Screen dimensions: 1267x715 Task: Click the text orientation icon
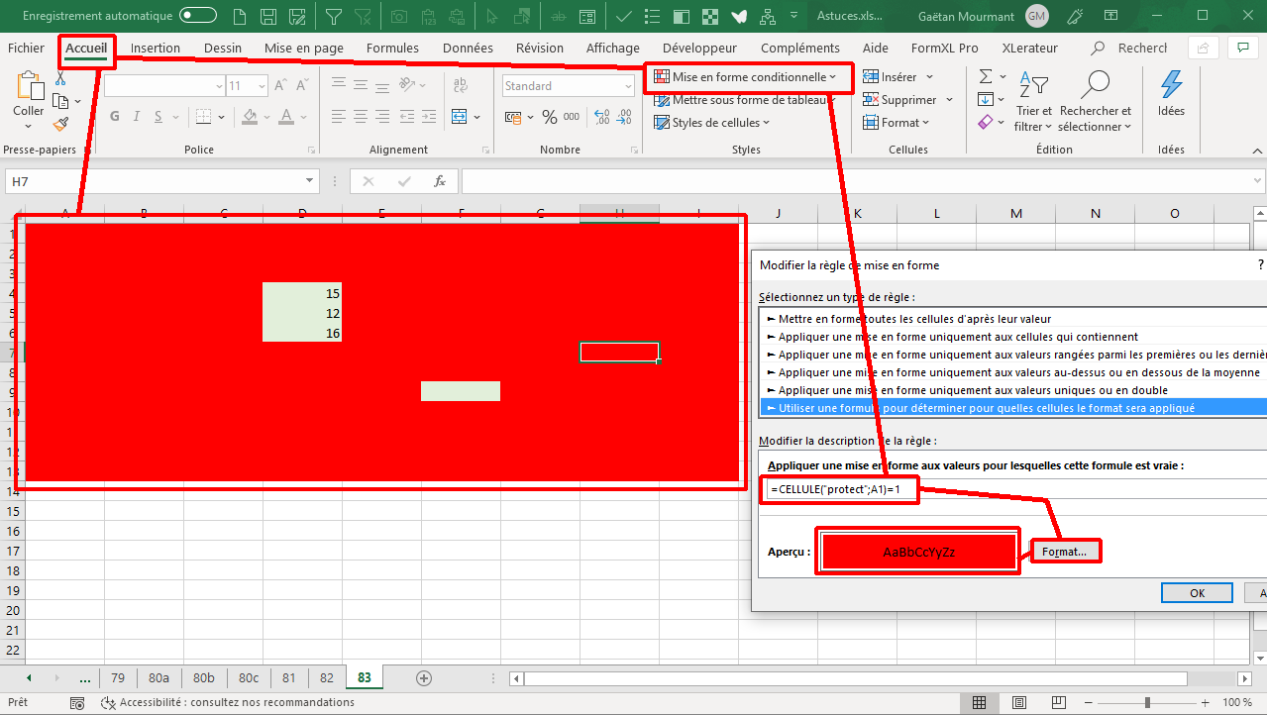click(407, 86)
